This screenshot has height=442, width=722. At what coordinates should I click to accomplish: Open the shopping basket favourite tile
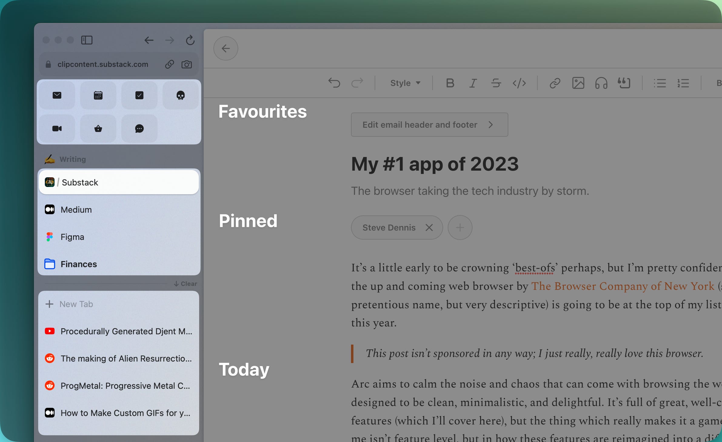(x=98, y=129)
